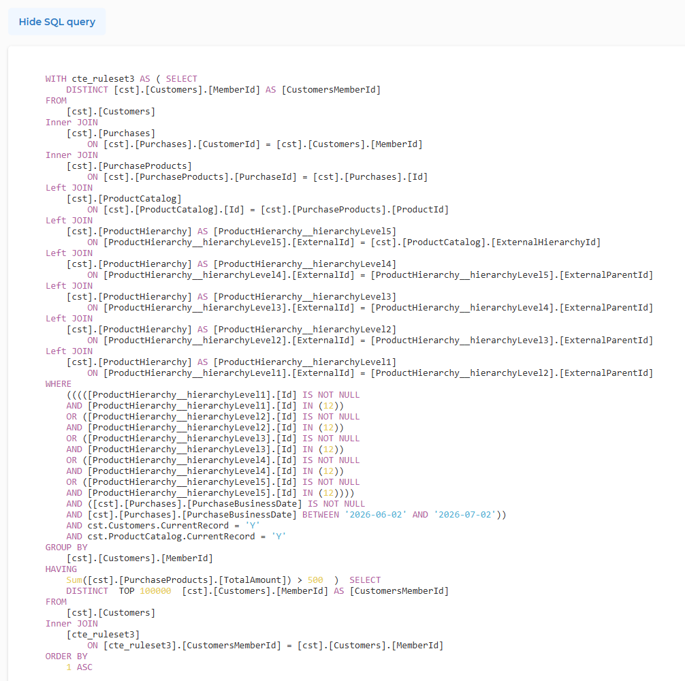The width and height of the screenshot is (685, 681).
Task: Click the number 100000
Action: pos(155,592)
